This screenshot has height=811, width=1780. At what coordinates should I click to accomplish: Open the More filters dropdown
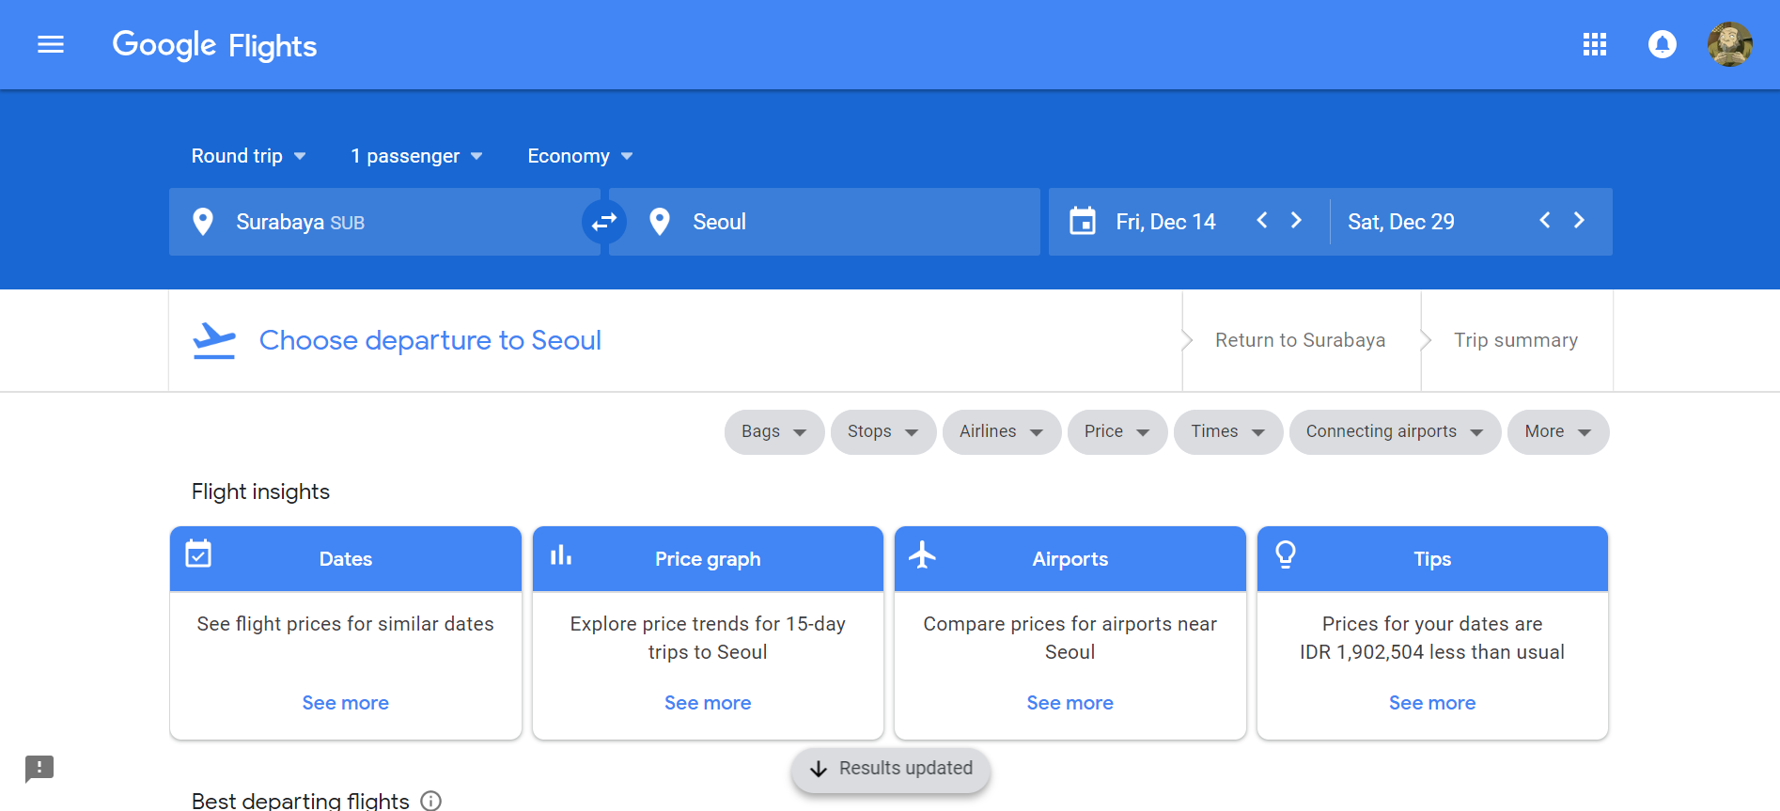(x=1558, y=432)
